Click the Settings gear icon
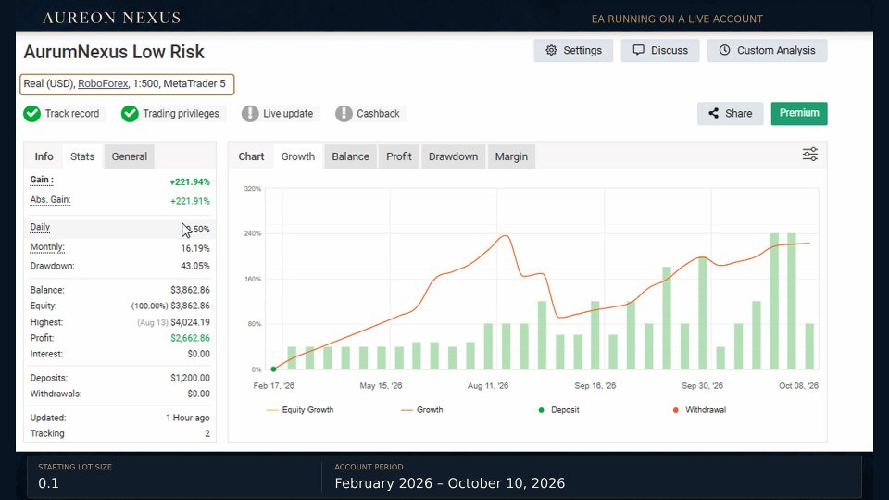 [x=551, y=50]
